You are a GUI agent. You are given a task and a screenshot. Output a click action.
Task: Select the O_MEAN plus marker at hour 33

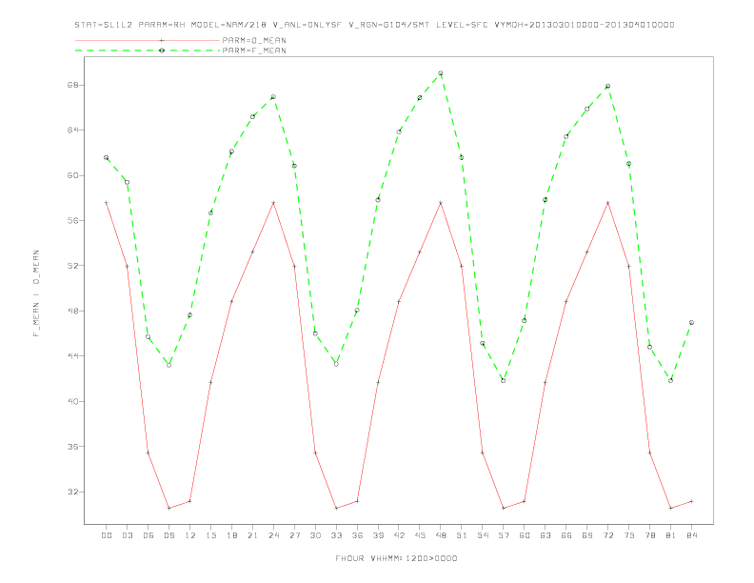[x=336, y=508]
